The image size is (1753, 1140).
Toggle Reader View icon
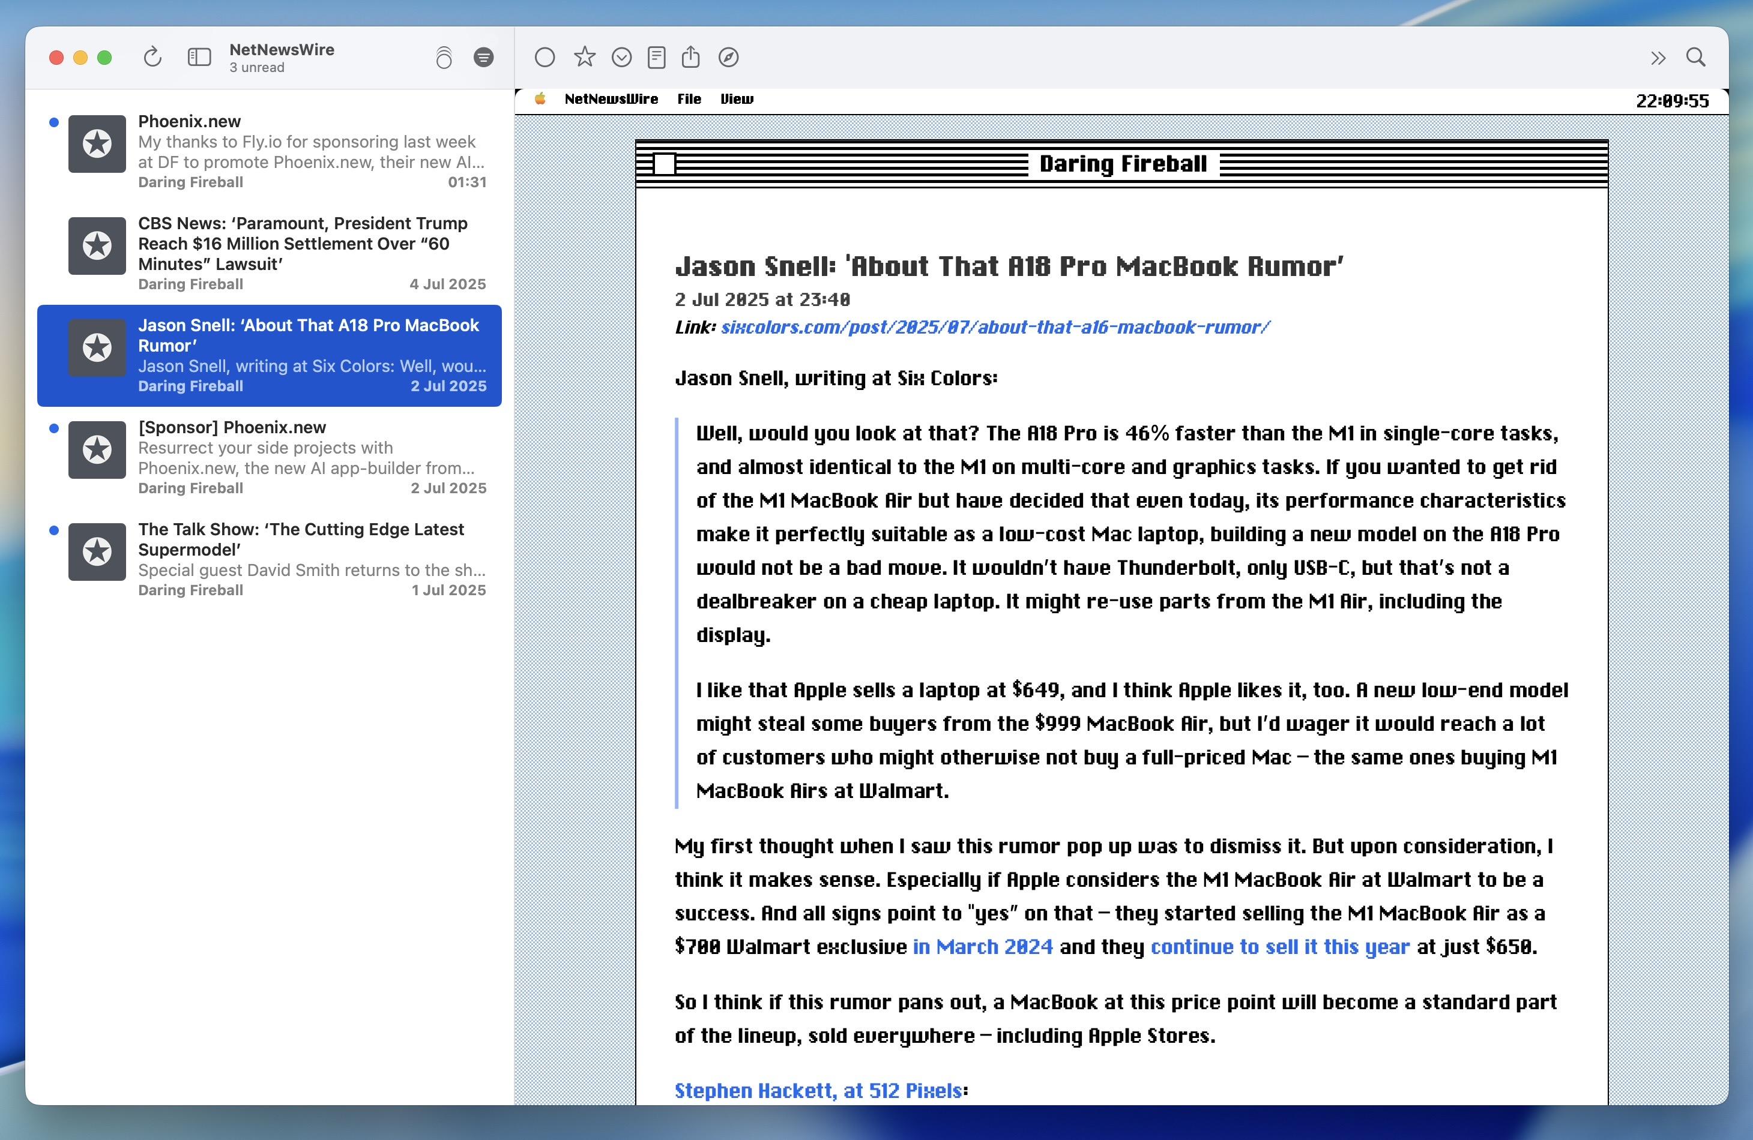[656, 56]
